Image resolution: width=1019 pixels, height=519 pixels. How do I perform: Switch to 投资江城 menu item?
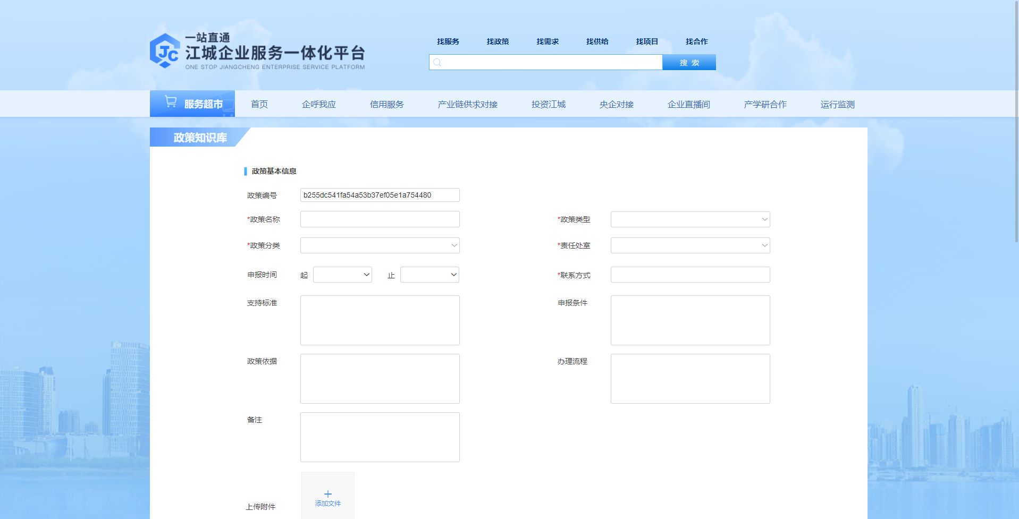[548, 104]
